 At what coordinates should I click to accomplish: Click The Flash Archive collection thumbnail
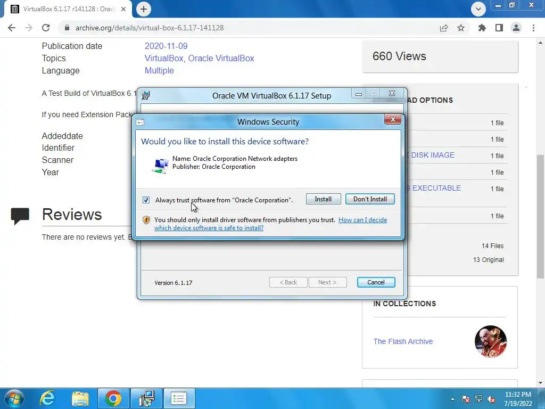point(490,341)
